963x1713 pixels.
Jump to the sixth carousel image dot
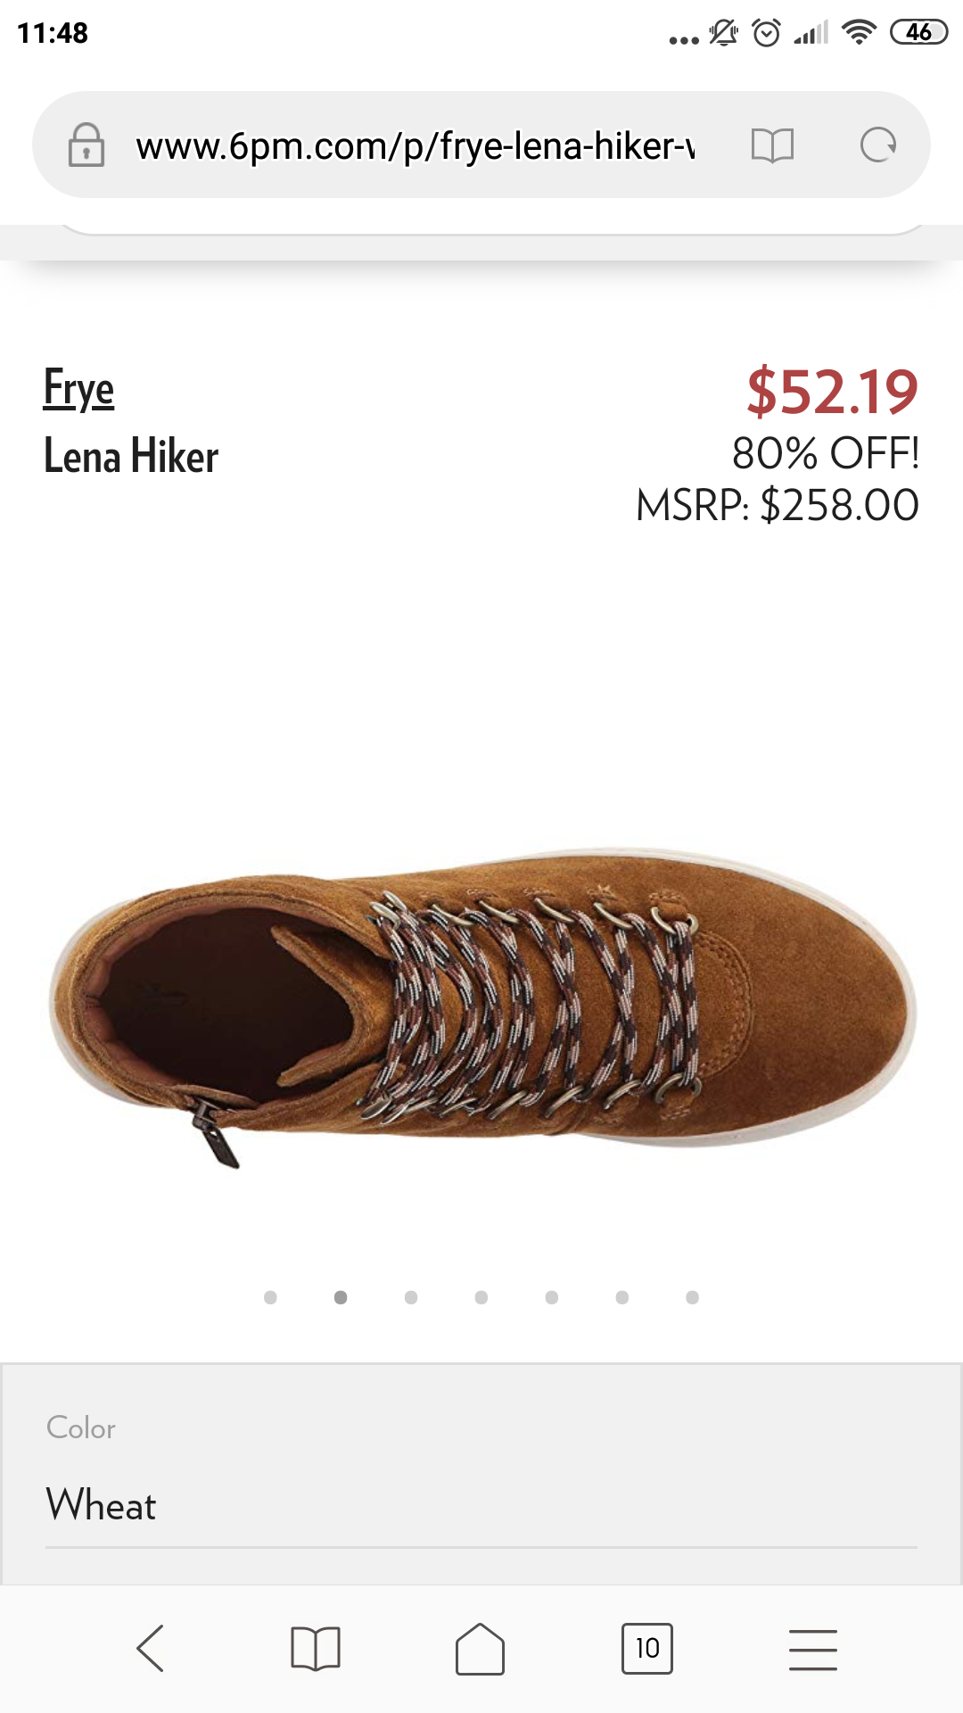(622, 1297)
